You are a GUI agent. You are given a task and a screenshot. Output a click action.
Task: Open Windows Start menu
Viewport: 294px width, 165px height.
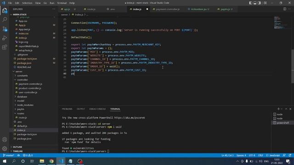point(4,161)
